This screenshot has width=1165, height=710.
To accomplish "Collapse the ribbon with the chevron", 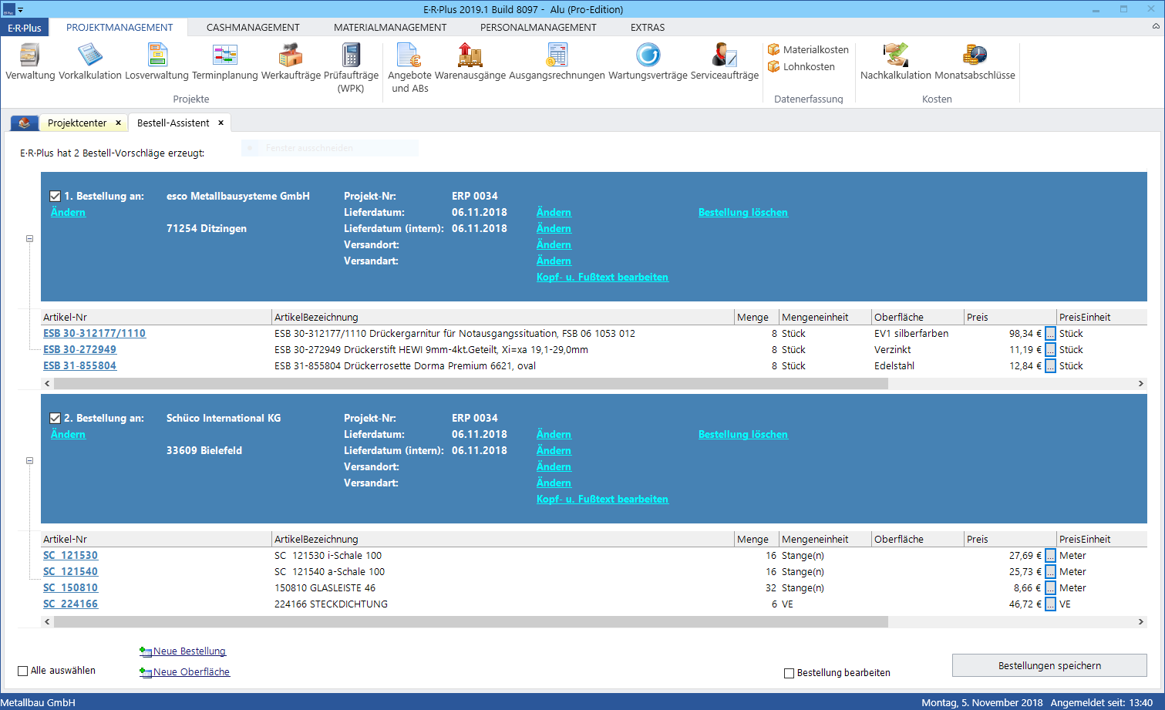I will pyautogui.click(x=1155, y=26).
